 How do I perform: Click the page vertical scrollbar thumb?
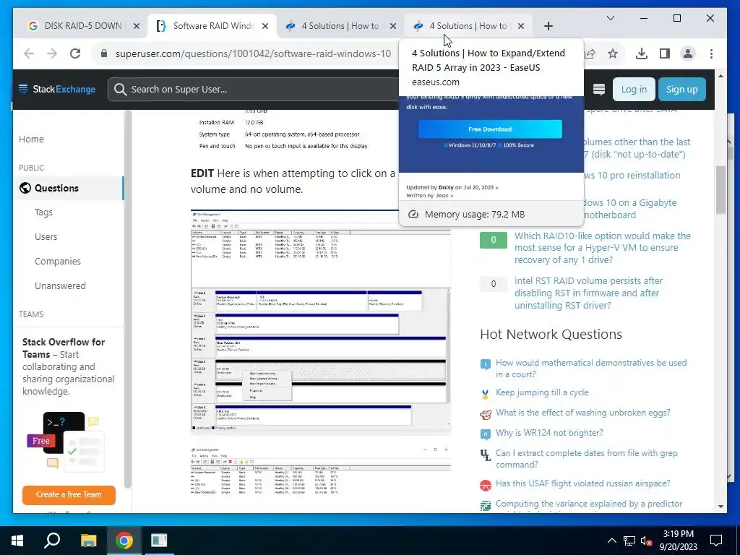coord(720,190)
